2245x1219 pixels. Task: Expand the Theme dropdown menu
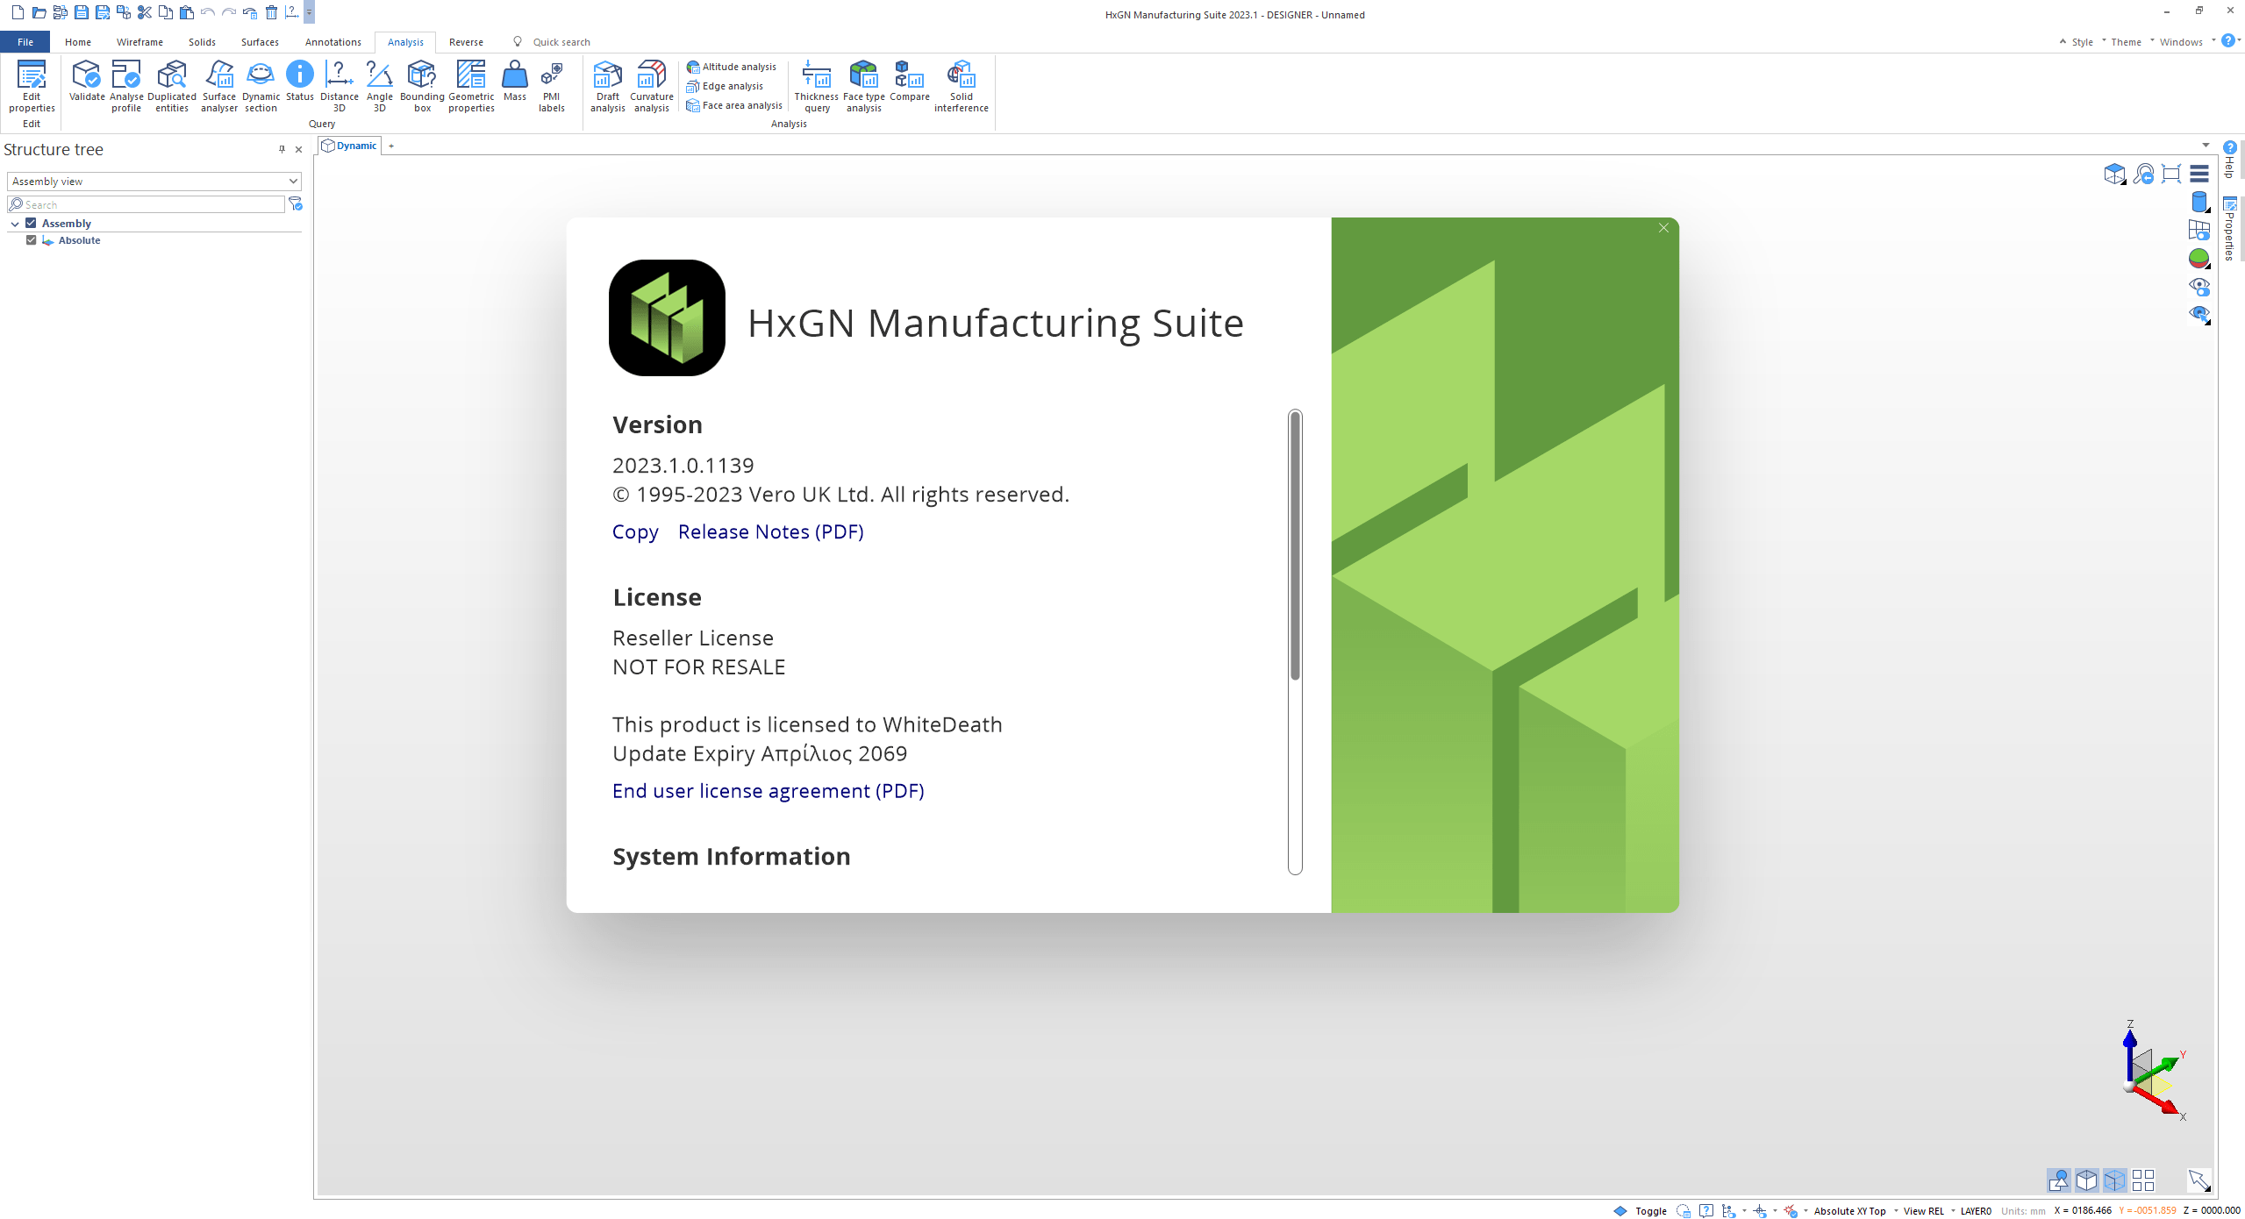tap(2125, 41)
